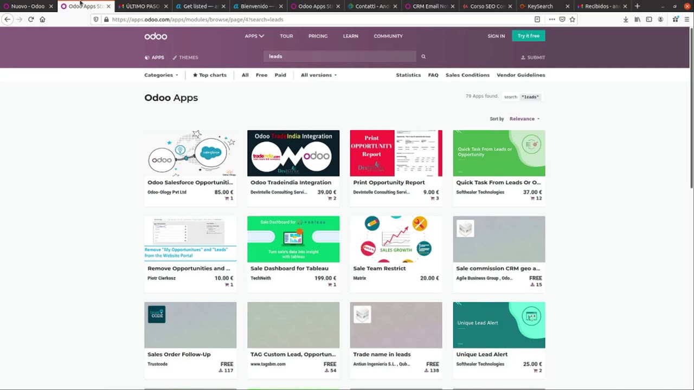
Task: Open a new browser tab
Action: [x=637, y=6]
